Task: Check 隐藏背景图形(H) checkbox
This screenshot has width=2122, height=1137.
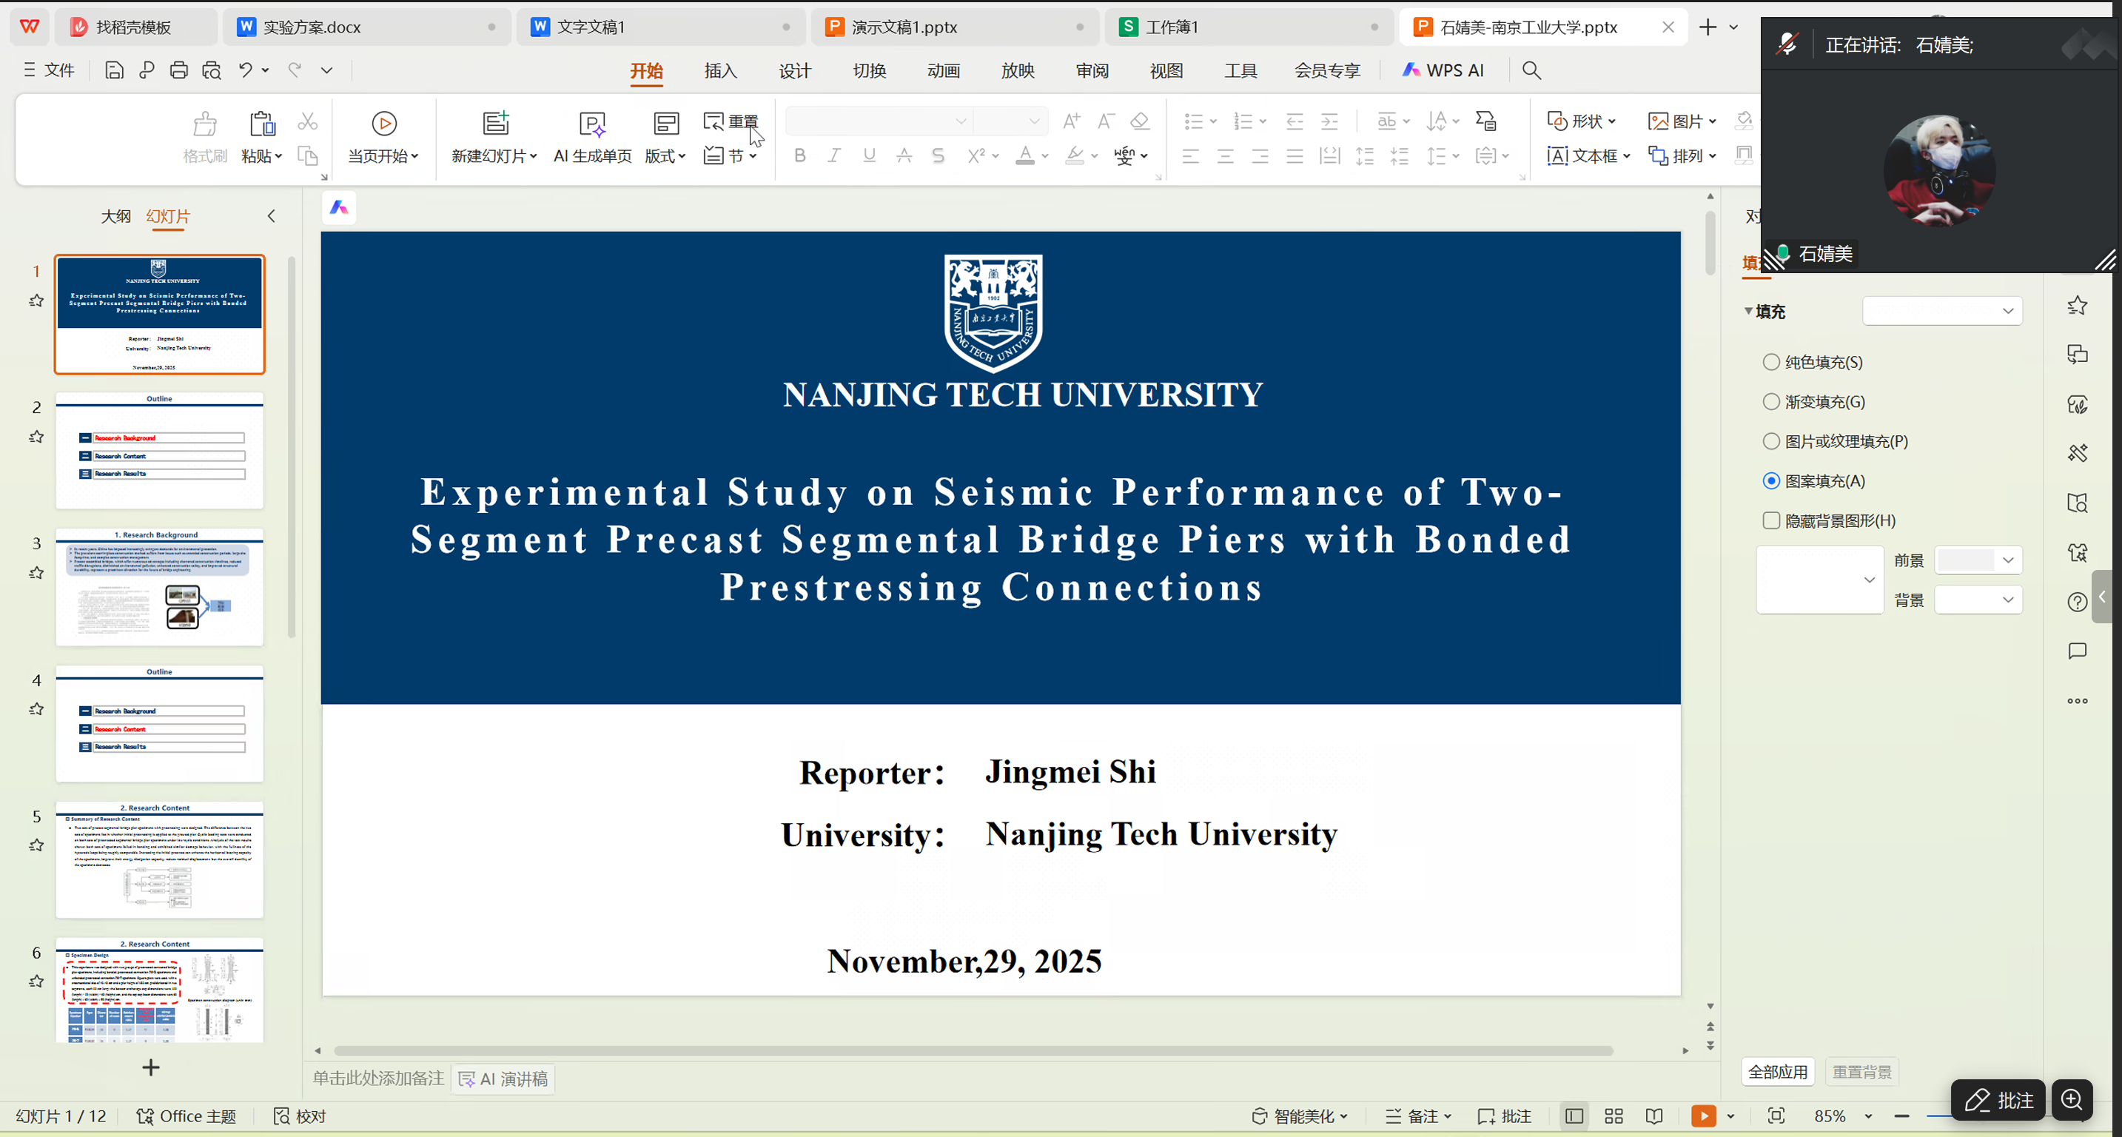Action: point(1772,520)
